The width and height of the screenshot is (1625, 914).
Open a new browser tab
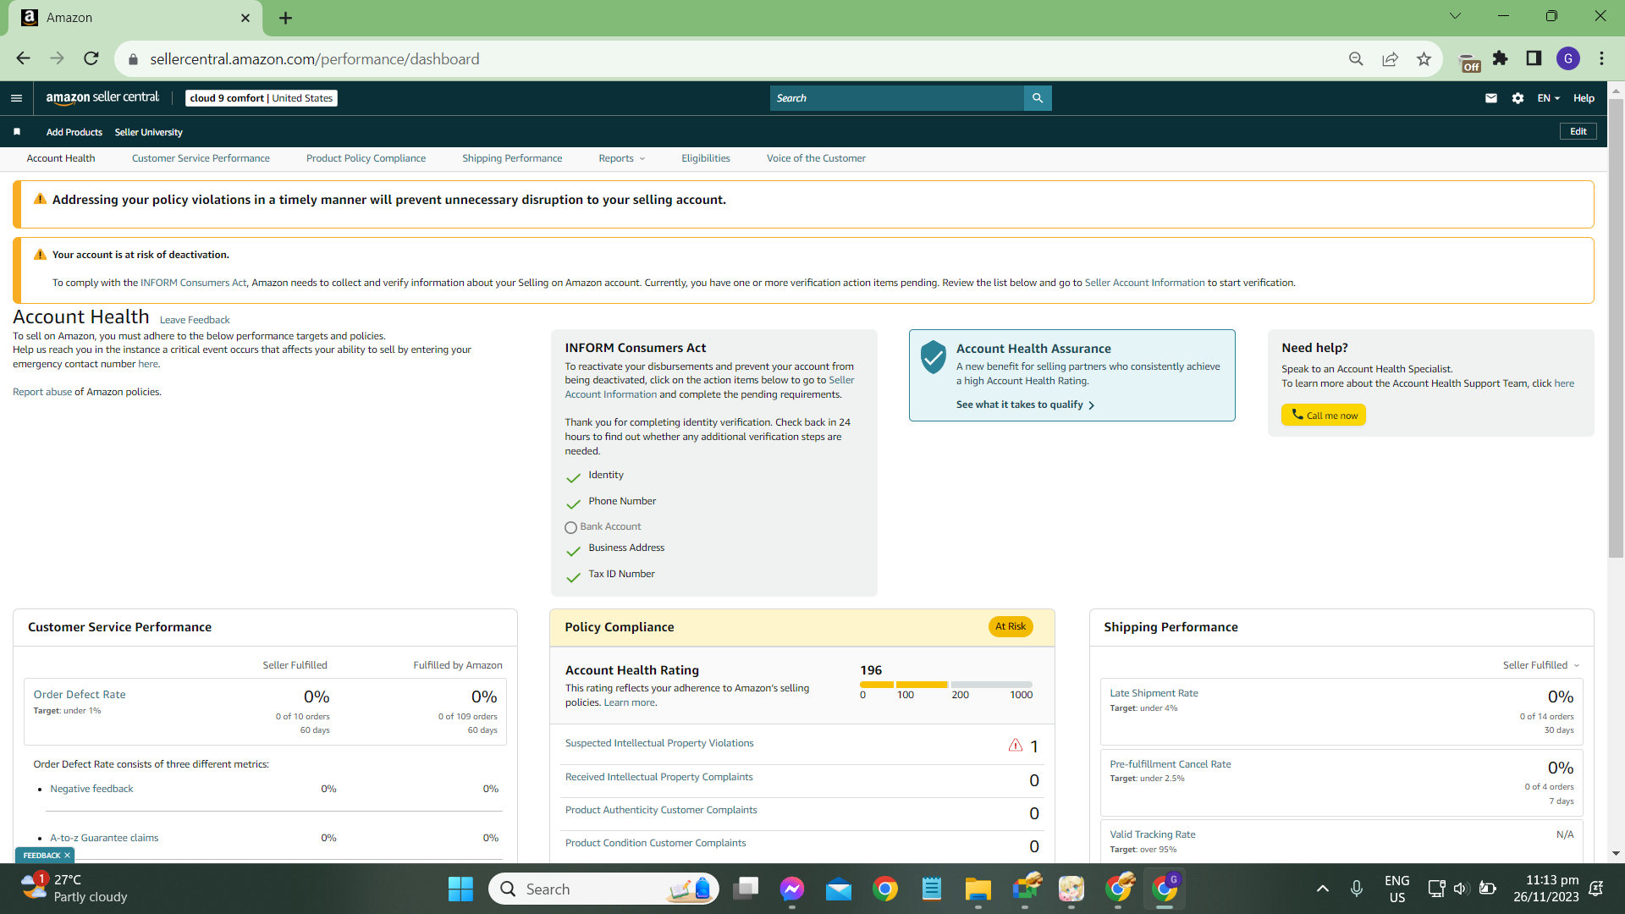pos(285,18)
